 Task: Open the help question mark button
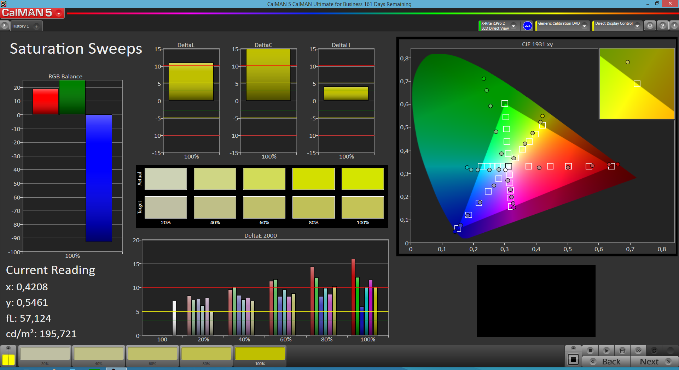coord(662,26)
